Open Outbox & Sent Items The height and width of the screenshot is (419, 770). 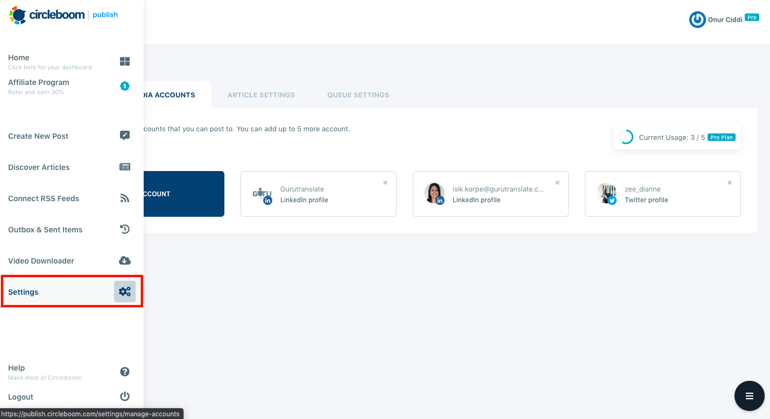[72, 230]
